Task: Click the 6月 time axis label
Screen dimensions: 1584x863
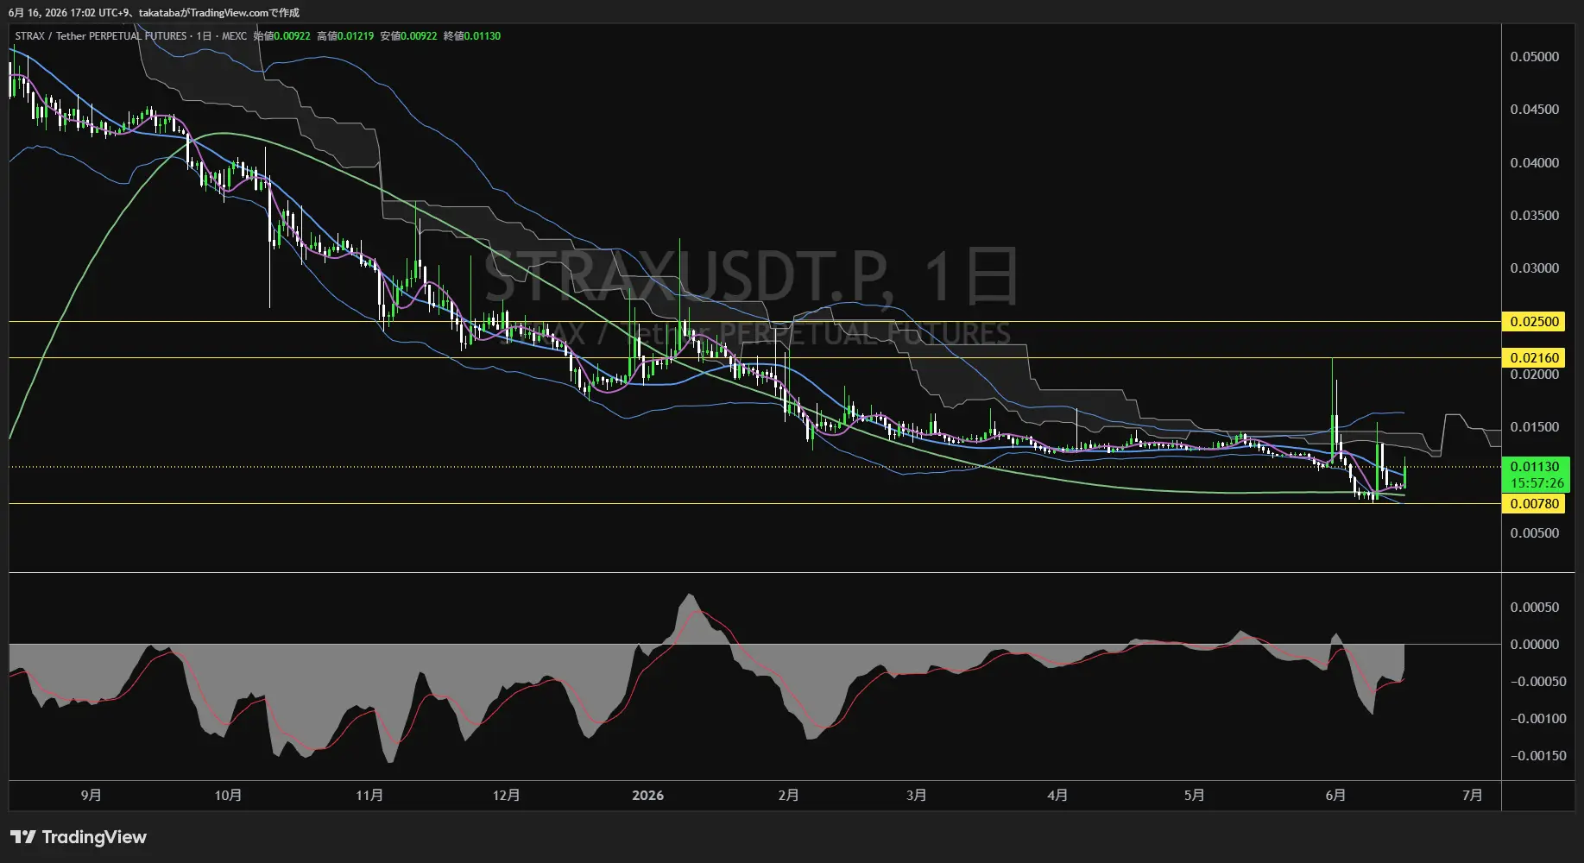Action: tap(1335, 795)
